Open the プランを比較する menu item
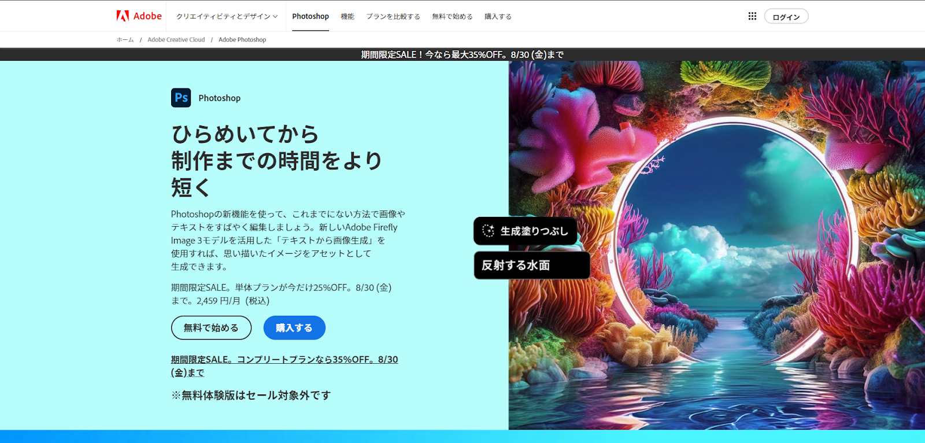 click(393, 16)
